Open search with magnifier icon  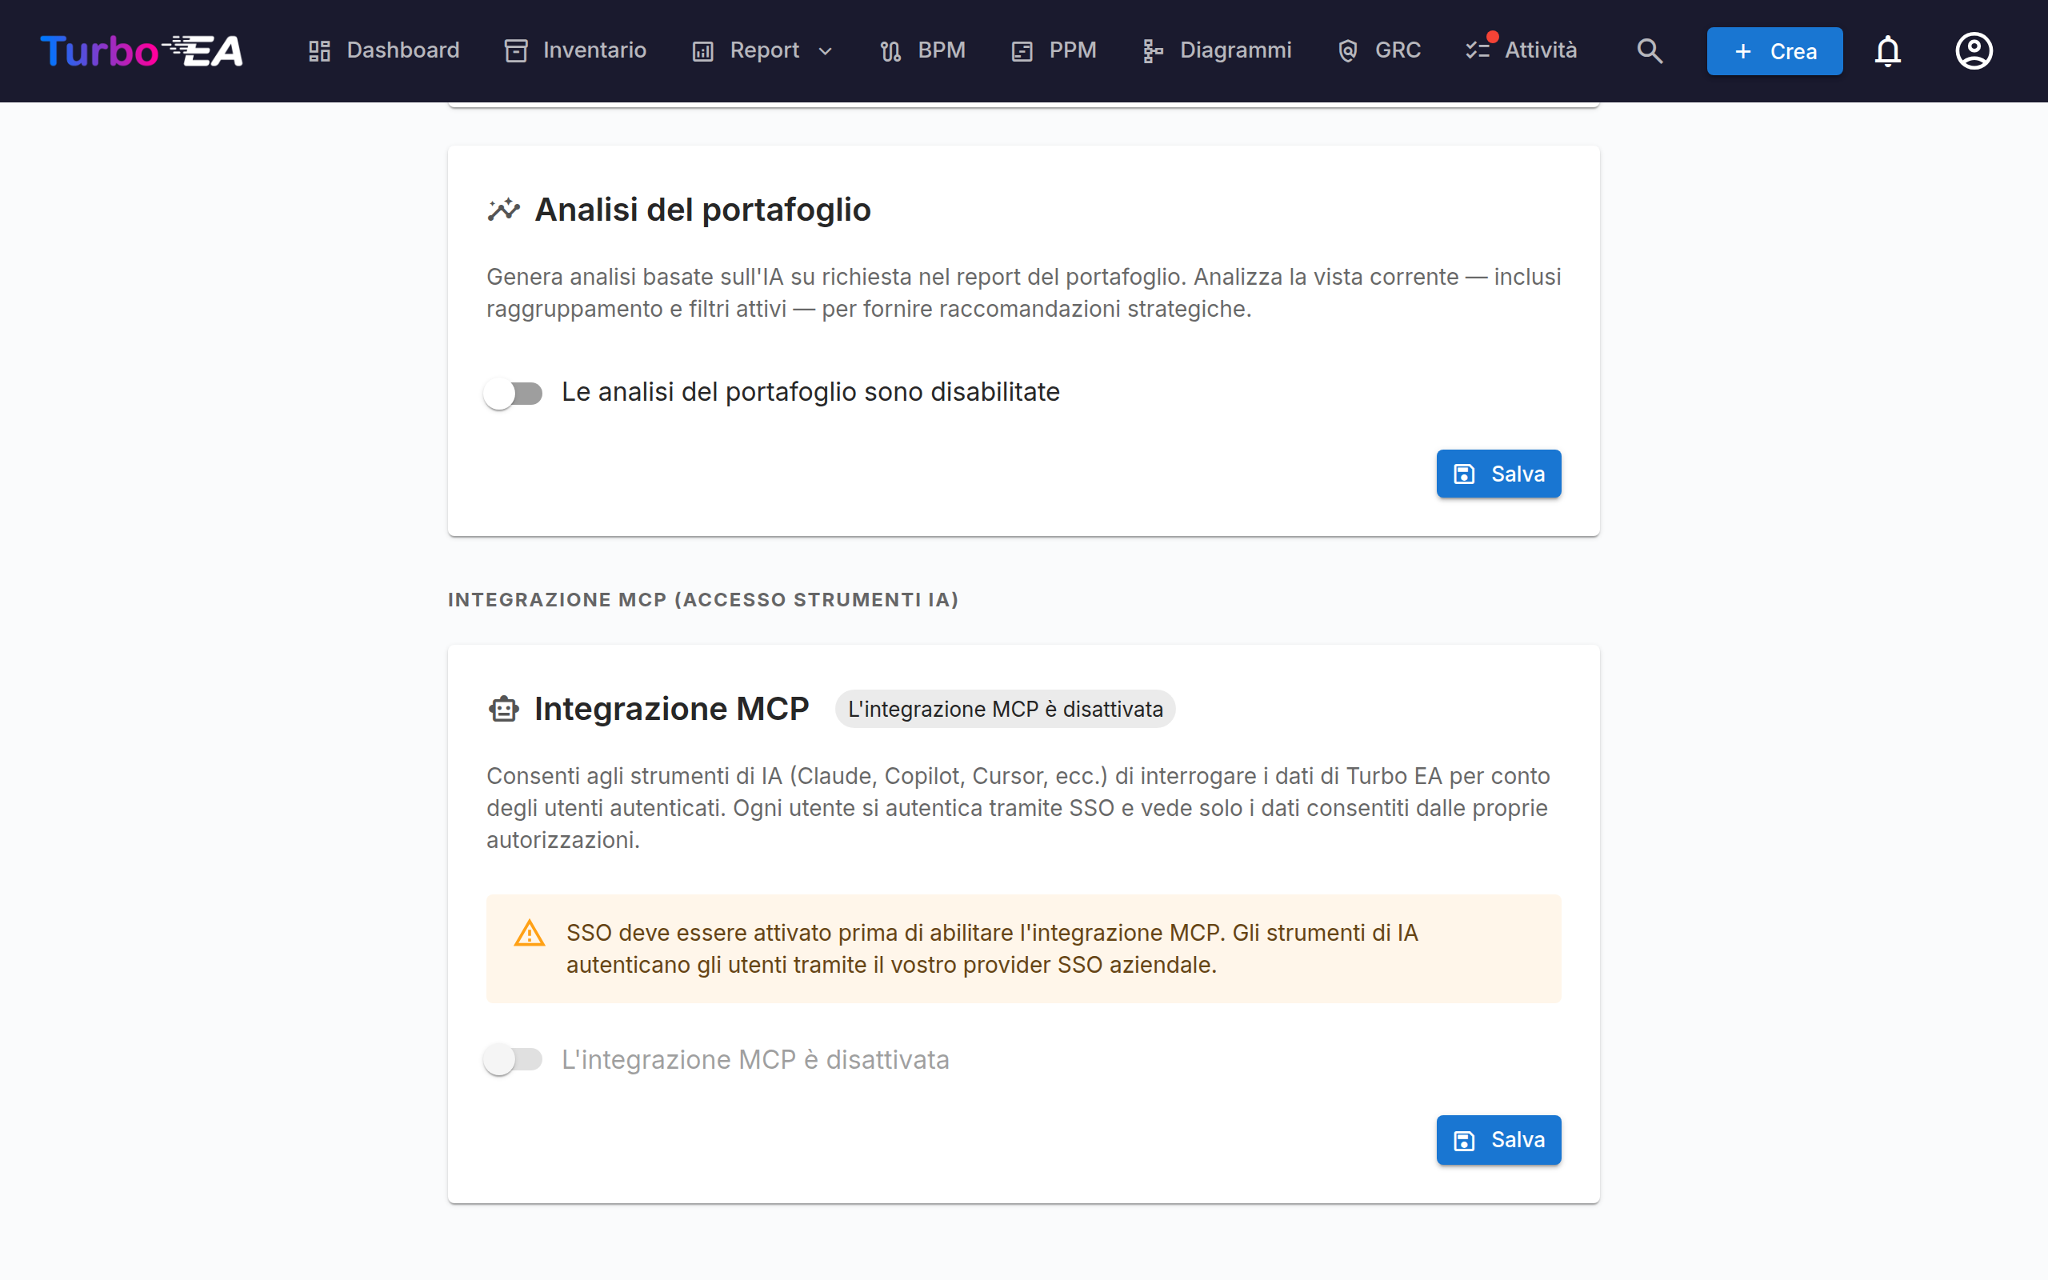[x=1650, y=50]
